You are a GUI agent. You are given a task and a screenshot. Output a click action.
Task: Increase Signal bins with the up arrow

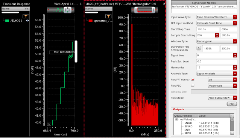pos(235,54)
